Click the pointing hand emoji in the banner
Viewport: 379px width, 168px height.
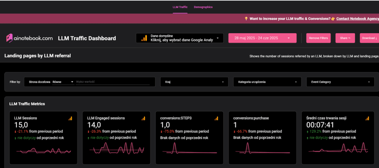(333, 19)
